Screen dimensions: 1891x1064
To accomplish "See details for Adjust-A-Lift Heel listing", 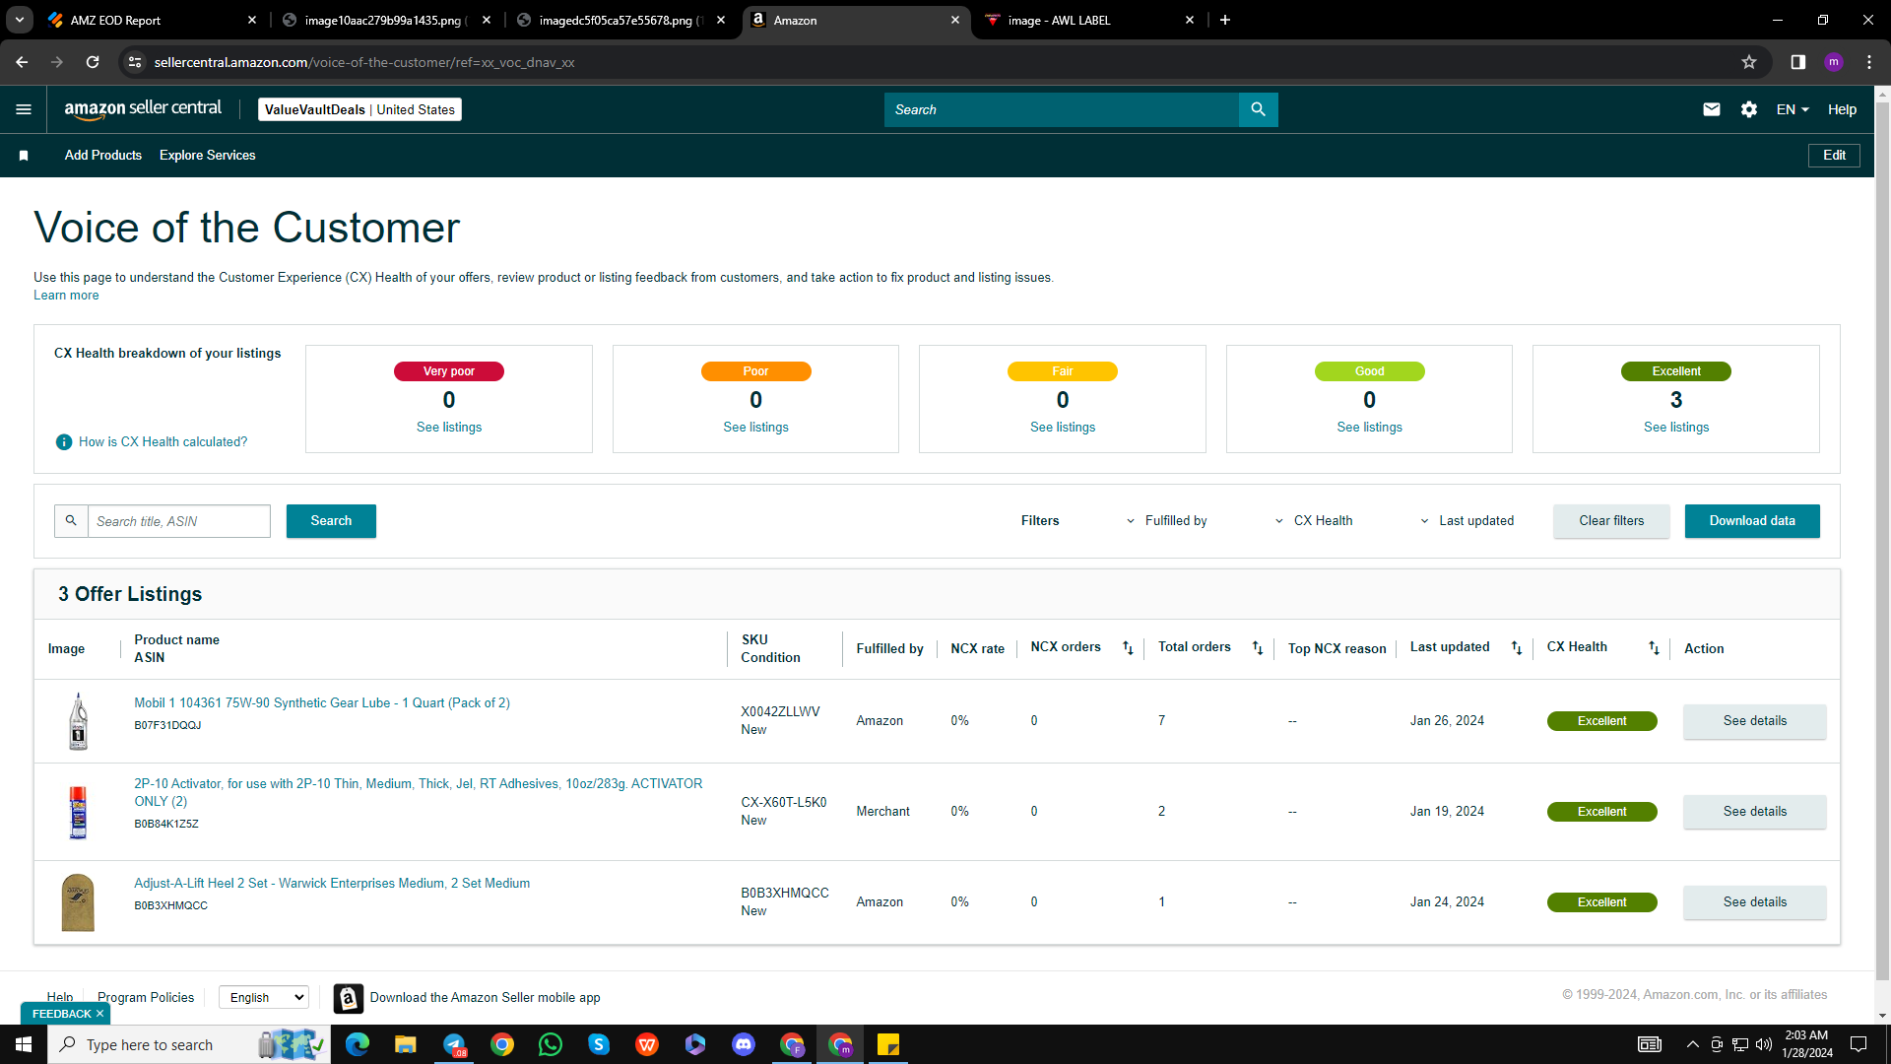I will 1754,902.
